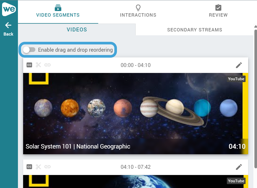Click scissors trim icon on 04:10 - 07:42 segment
The width and height of the screenshot is (257, 188).
pyautogui.click(x=38, y=167)
